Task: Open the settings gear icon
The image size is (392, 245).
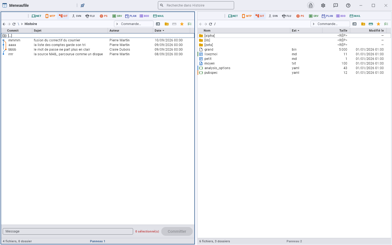Action: tap(323, 5)
